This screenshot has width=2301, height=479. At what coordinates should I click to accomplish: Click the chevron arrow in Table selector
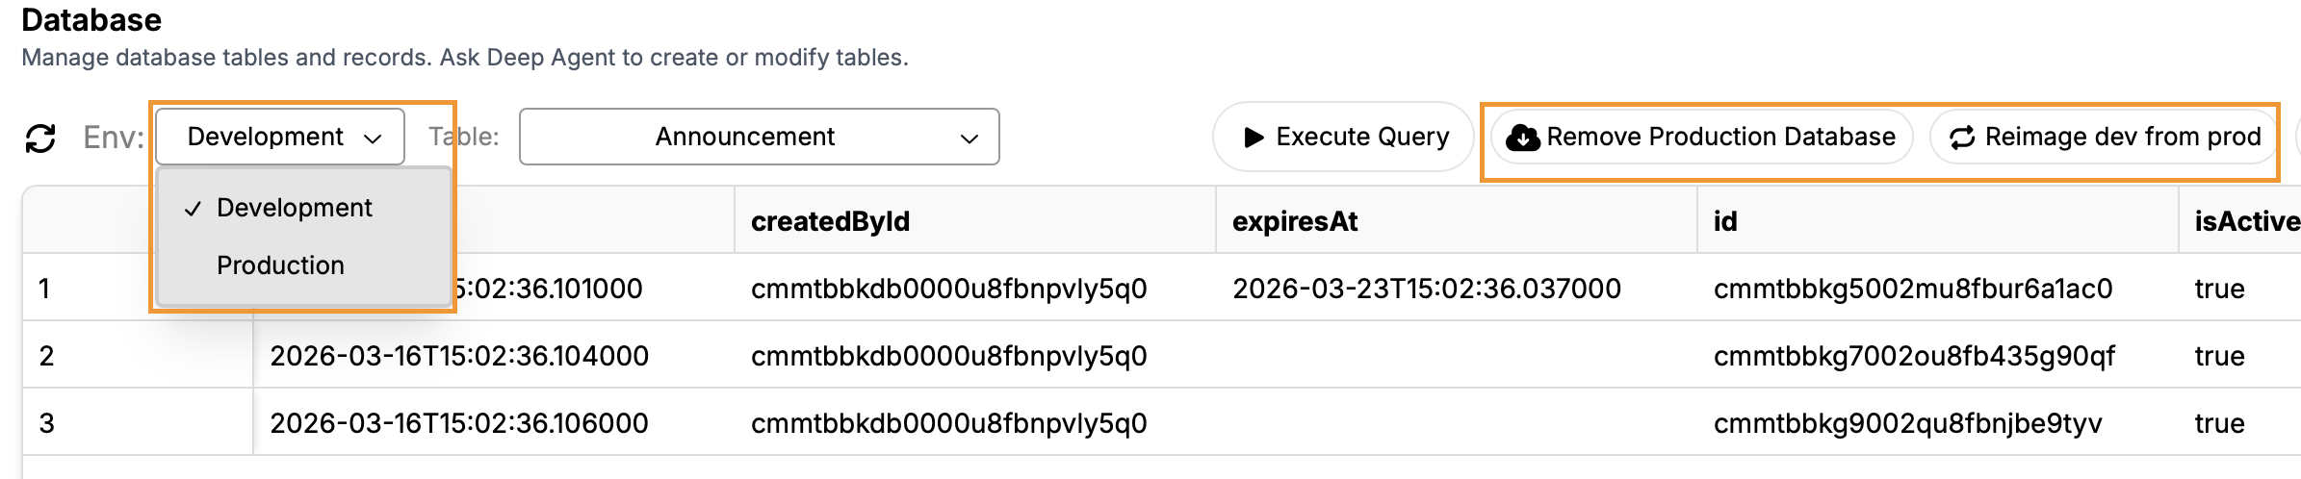970,139
